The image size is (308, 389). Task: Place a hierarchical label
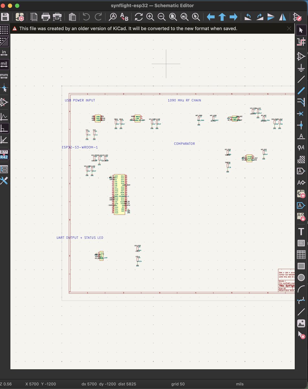(301, 183)
